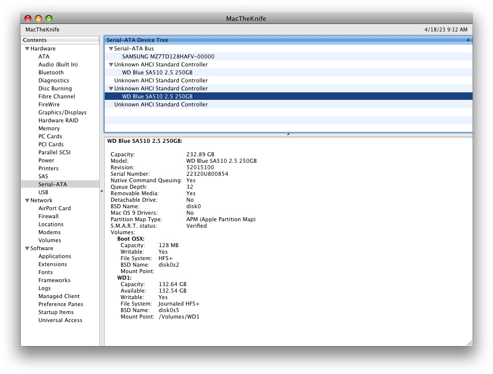Image resolution: width=493 pixels, height=374 pixels.
Task: Select Extensions under Software
Action: click(x=52, y=265)
